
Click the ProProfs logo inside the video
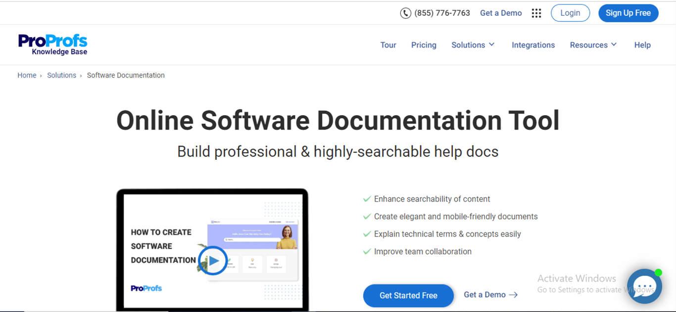[x=146, y=288]
